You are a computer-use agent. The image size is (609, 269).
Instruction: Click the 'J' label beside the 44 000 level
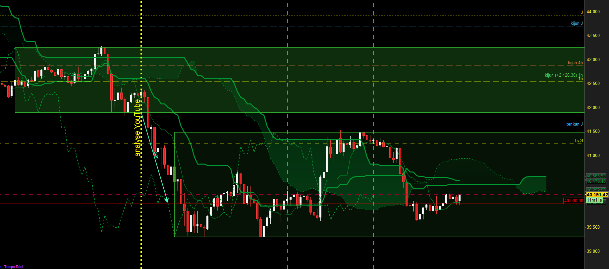click(x=581, y=13)
